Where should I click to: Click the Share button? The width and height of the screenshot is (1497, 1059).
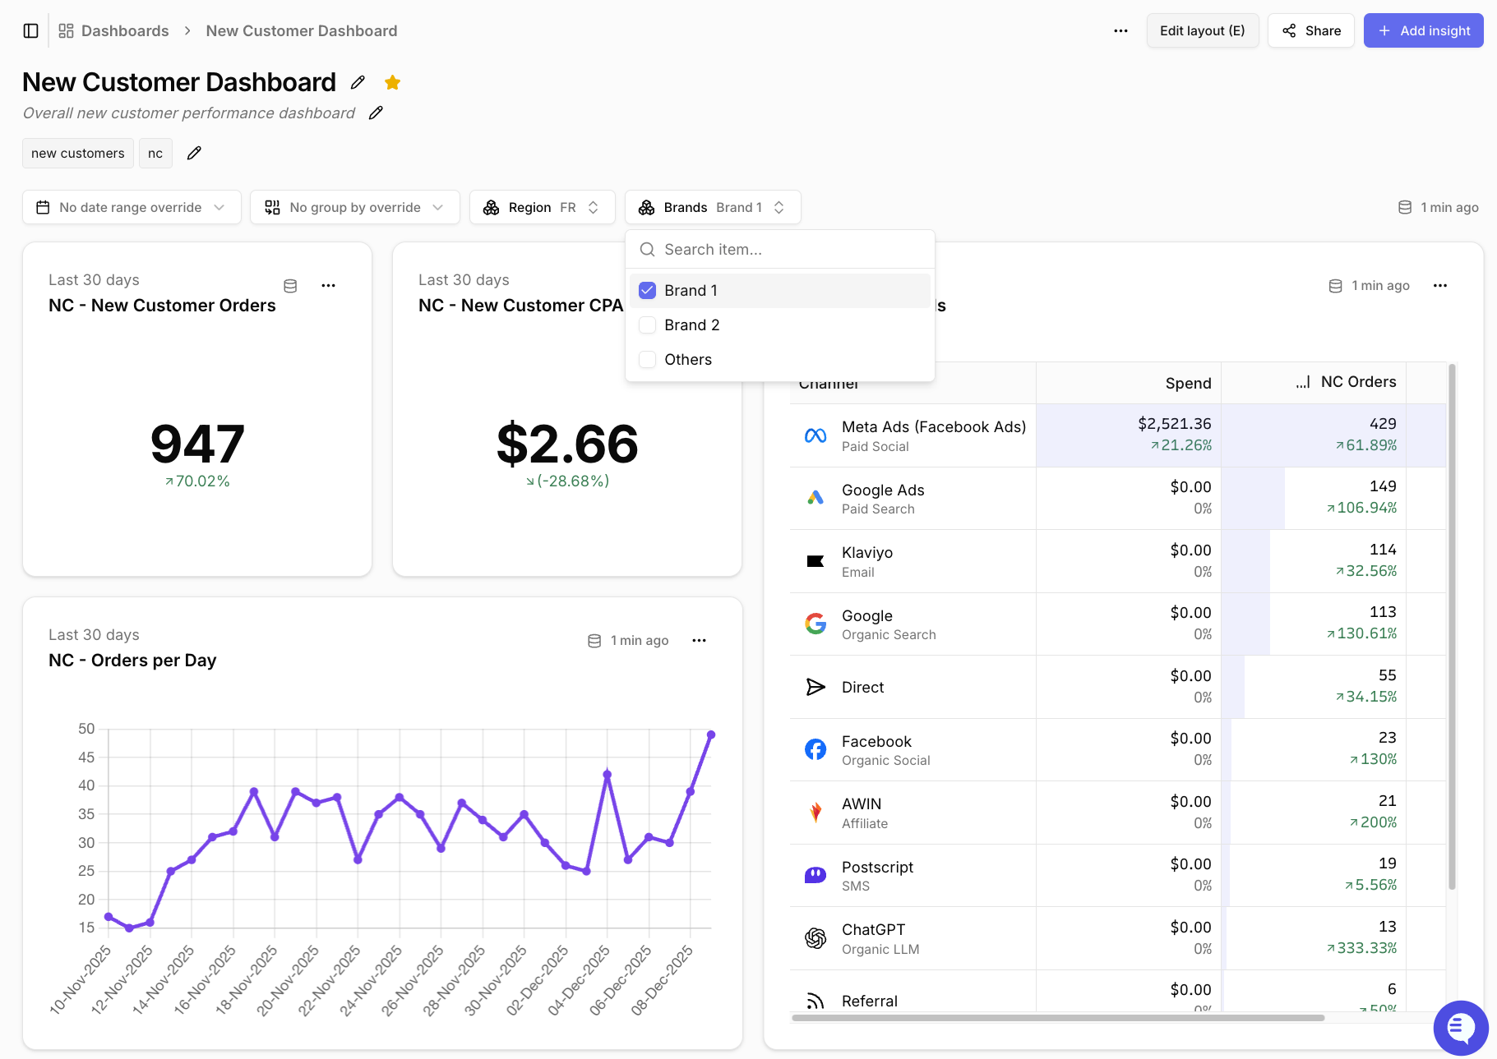(x=1310, y=31)
